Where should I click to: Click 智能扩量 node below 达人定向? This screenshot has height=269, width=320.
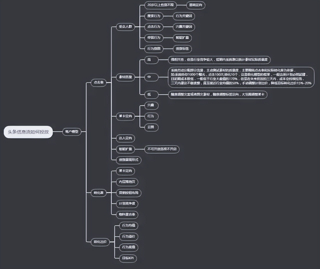(125, 149)
